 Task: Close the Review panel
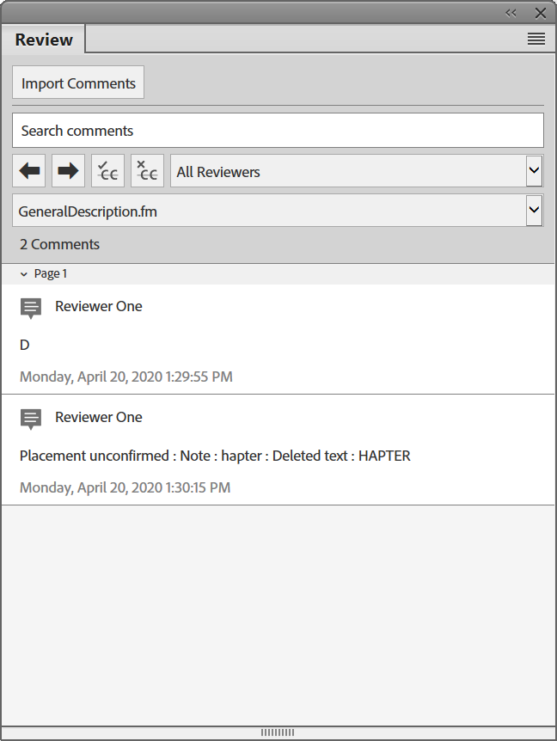click(540, 13)
